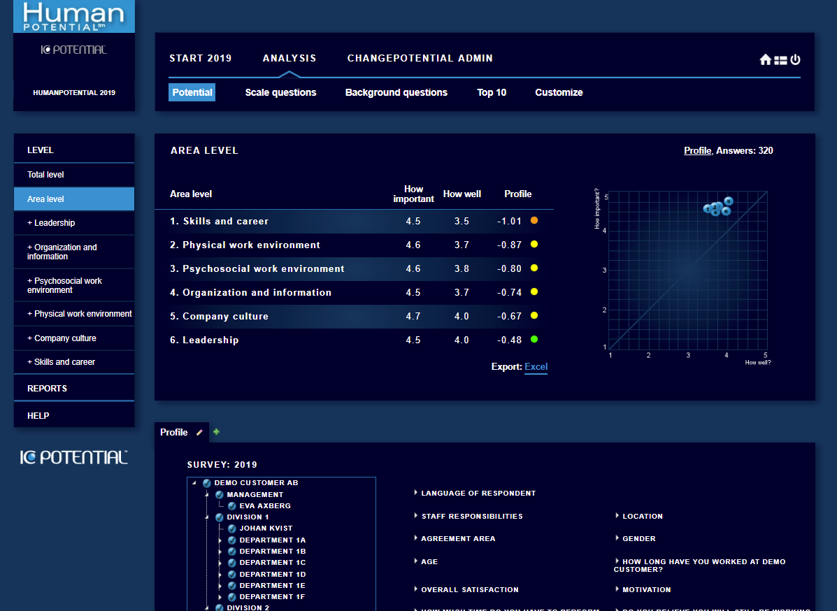
Task: Export the area table to Excel
Action: (x=536, y=367)
